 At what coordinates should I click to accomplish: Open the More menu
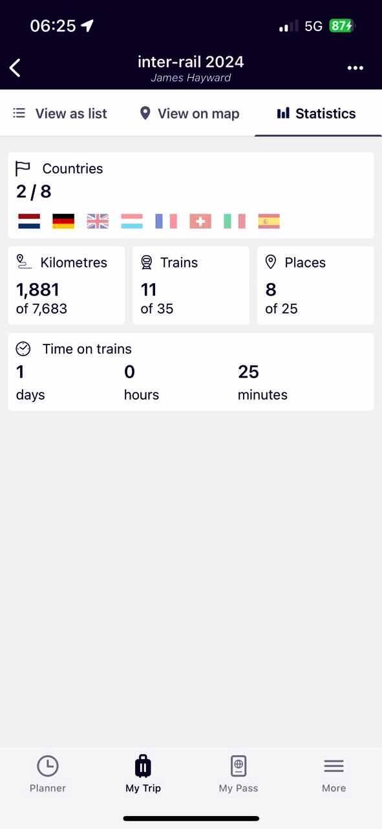tap(334, 774)
